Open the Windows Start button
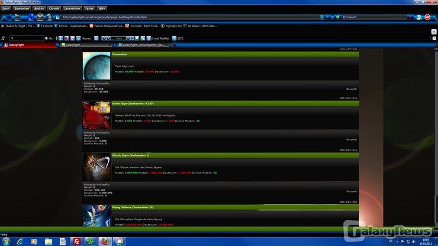438x246 pixels. [5, 241]
